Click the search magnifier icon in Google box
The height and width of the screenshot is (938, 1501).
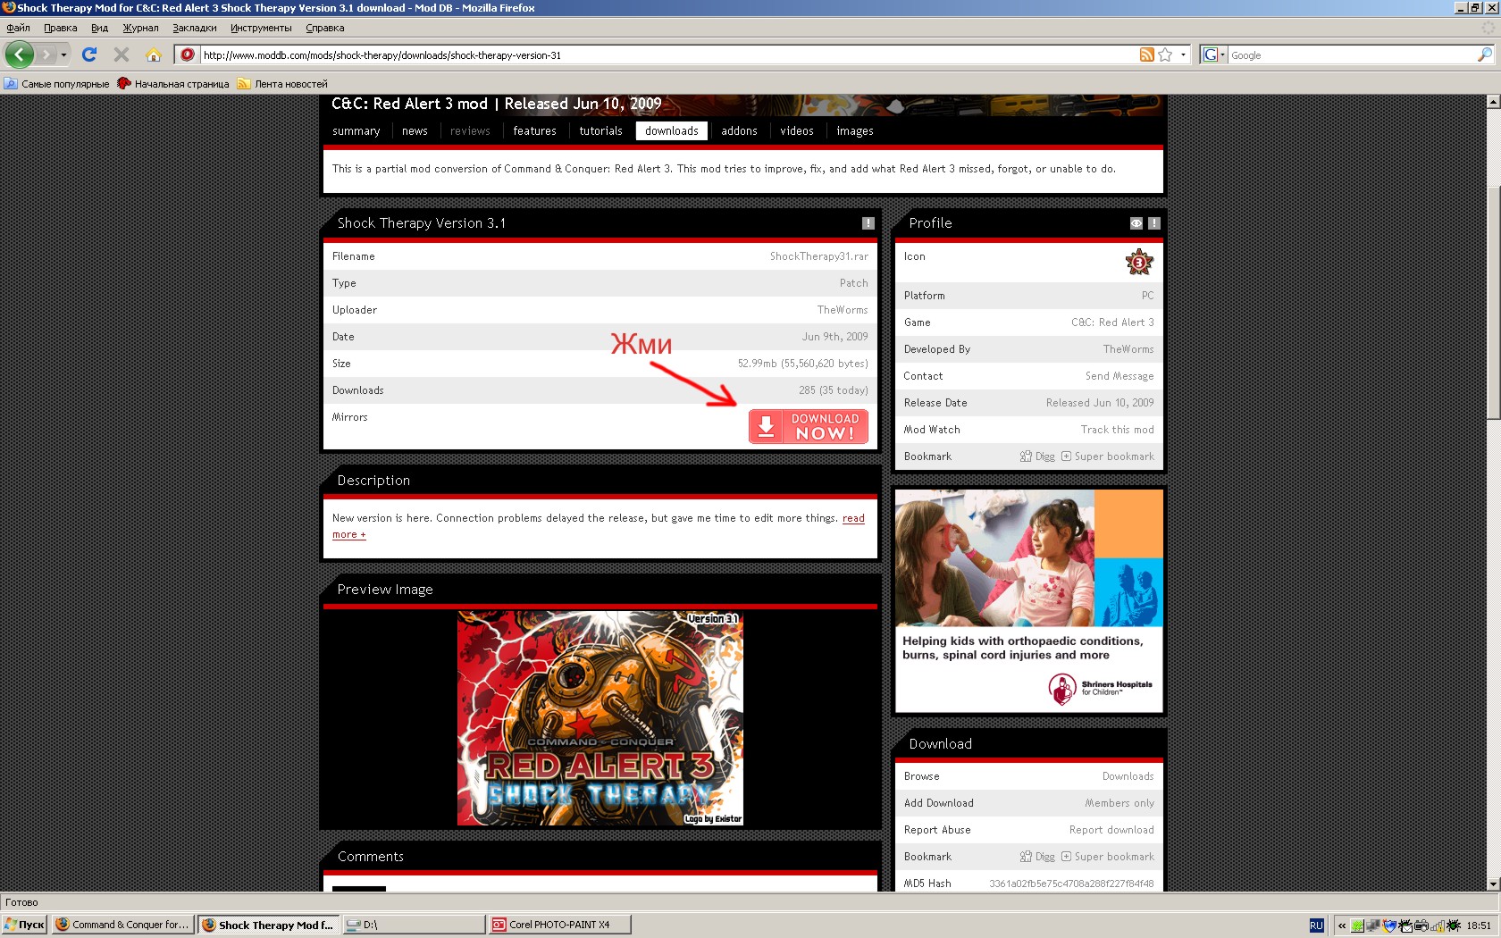(1485, 54)
